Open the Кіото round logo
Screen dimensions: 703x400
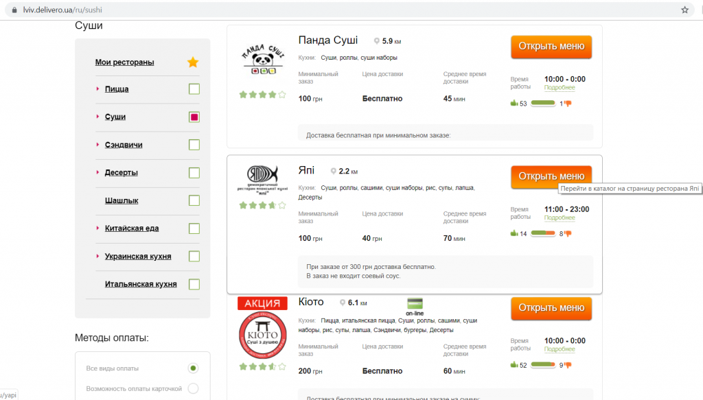[263, 335]
